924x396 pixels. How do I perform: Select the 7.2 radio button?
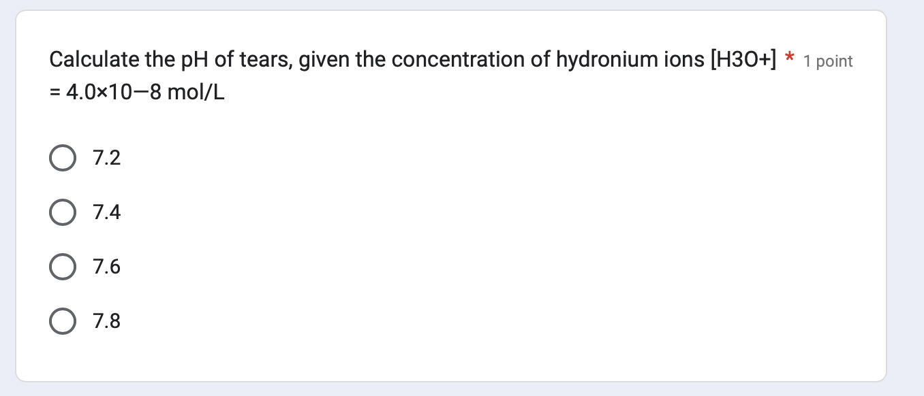(x=62, y=157)
